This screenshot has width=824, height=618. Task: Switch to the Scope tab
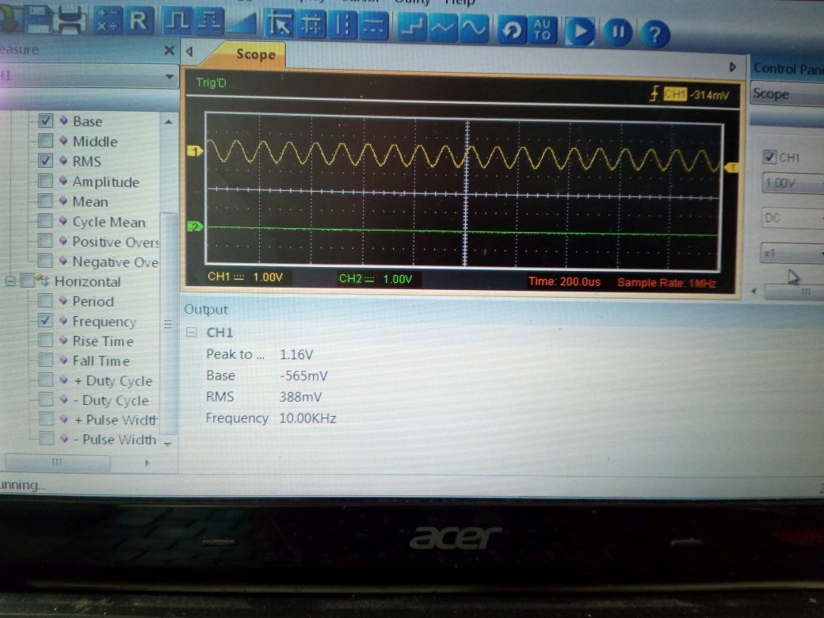[255, 54]
